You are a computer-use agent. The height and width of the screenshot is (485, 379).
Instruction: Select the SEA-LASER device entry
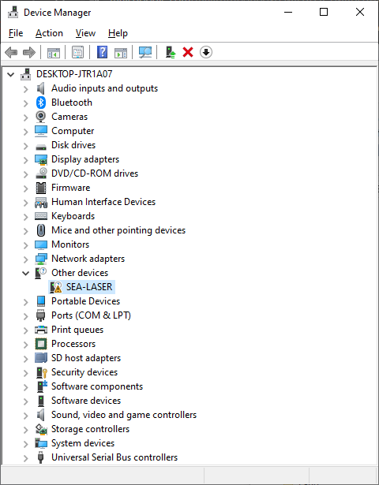(x=89, y=287)
